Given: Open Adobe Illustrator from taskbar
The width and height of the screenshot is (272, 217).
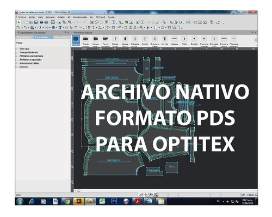Looking at the screenshot, I should (78, 201).
